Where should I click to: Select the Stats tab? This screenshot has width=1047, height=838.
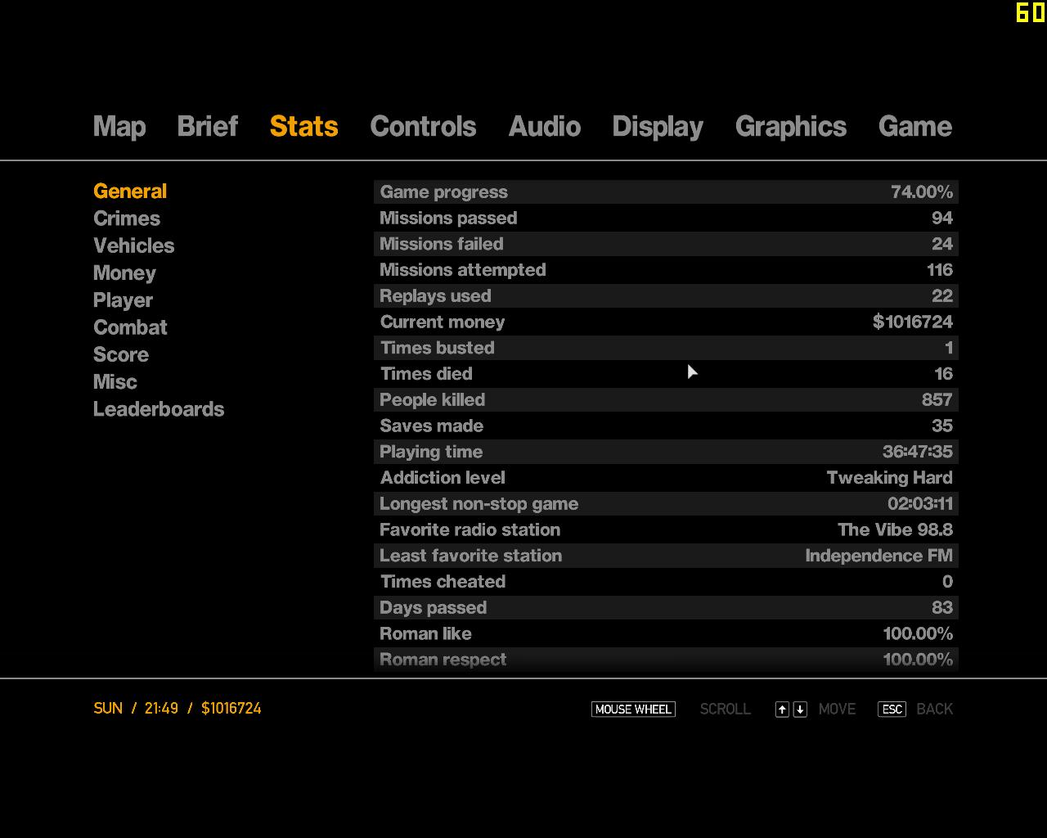pos(303,127)
